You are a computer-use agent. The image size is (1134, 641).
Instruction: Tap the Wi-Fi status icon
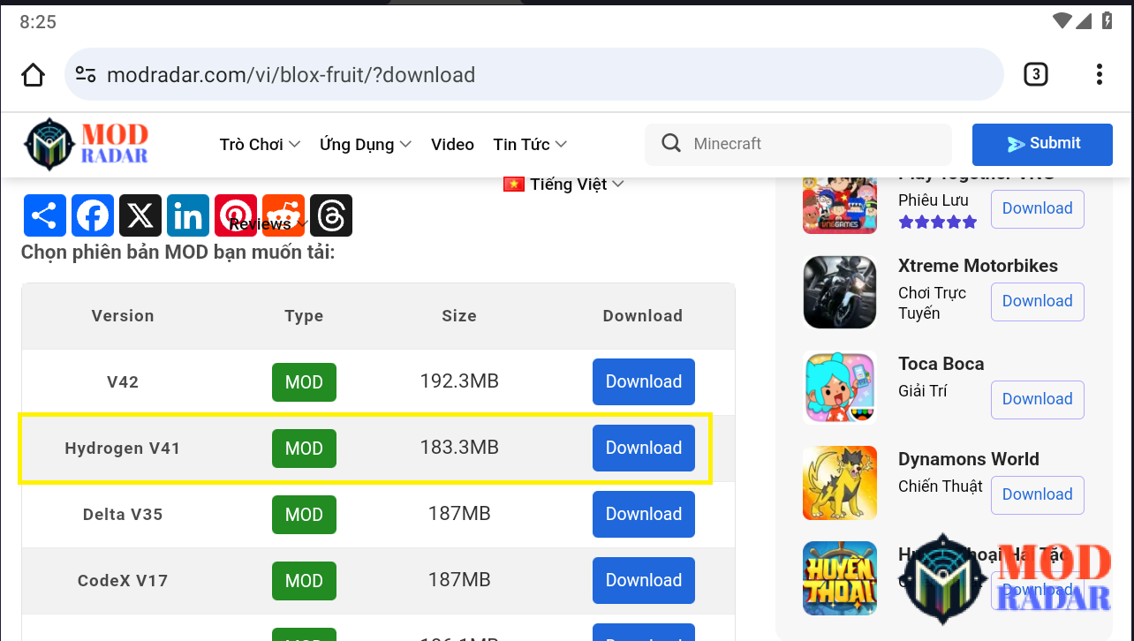pyautogui.click(x=1062, y=20)
